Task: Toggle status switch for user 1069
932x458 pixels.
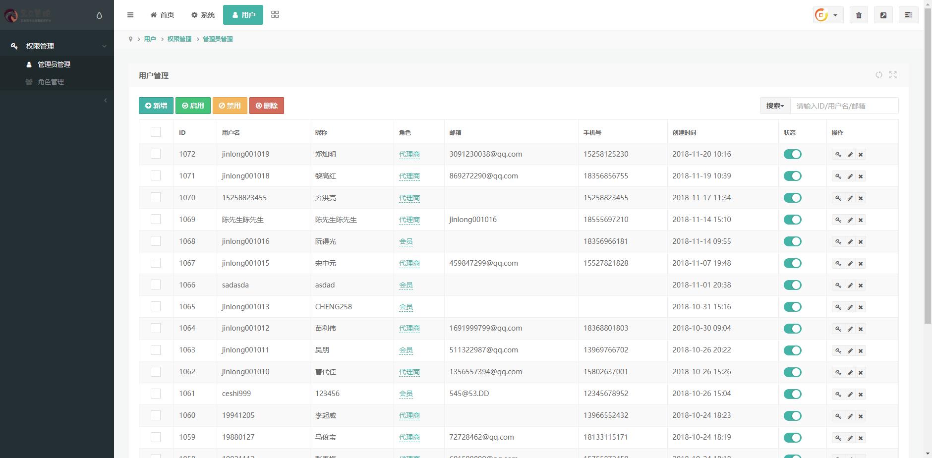Action: click(792, 220)
